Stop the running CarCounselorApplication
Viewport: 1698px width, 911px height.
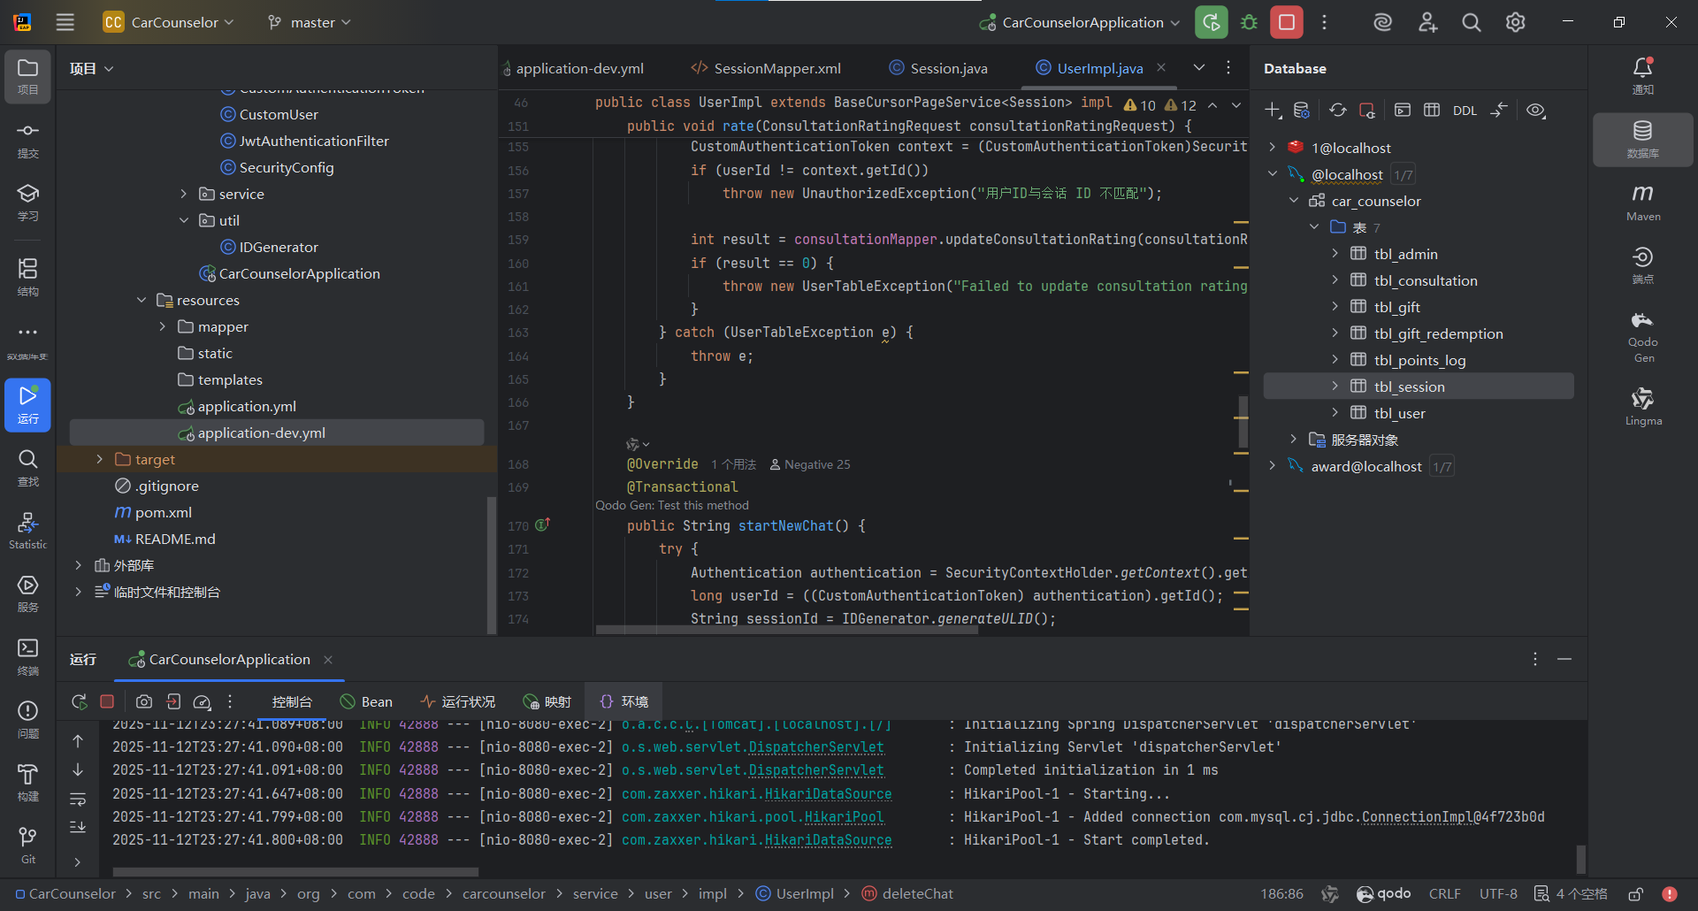click(1287, 22)
